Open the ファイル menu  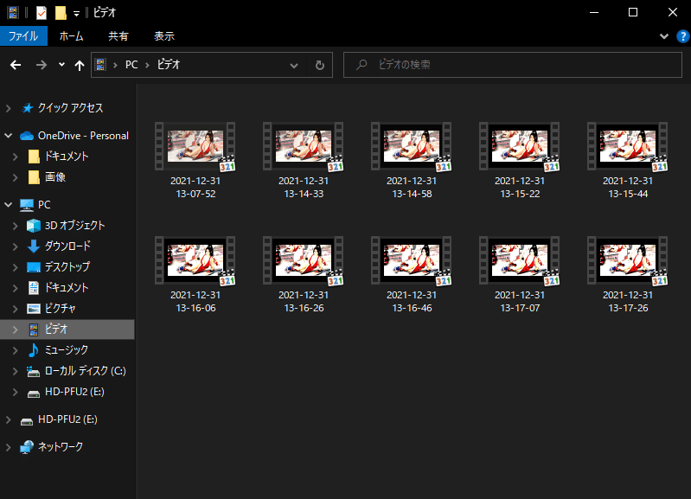click(23, 36)
